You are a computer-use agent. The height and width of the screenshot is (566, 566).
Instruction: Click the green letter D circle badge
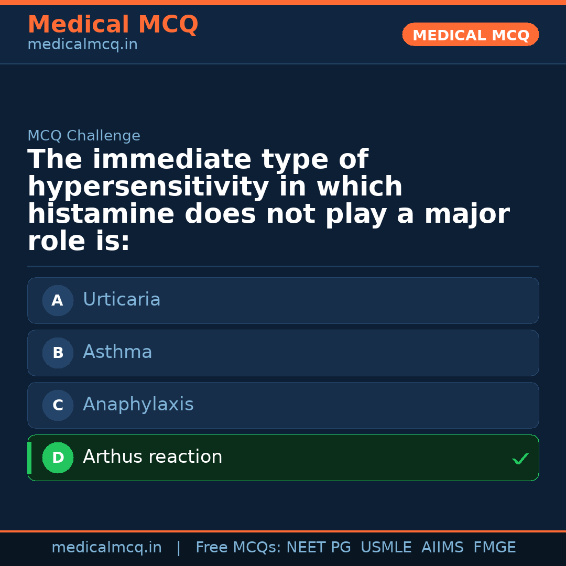coord(58,458)
